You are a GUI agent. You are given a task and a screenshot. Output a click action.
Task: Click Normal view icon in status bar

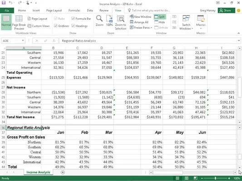point(178,178)
